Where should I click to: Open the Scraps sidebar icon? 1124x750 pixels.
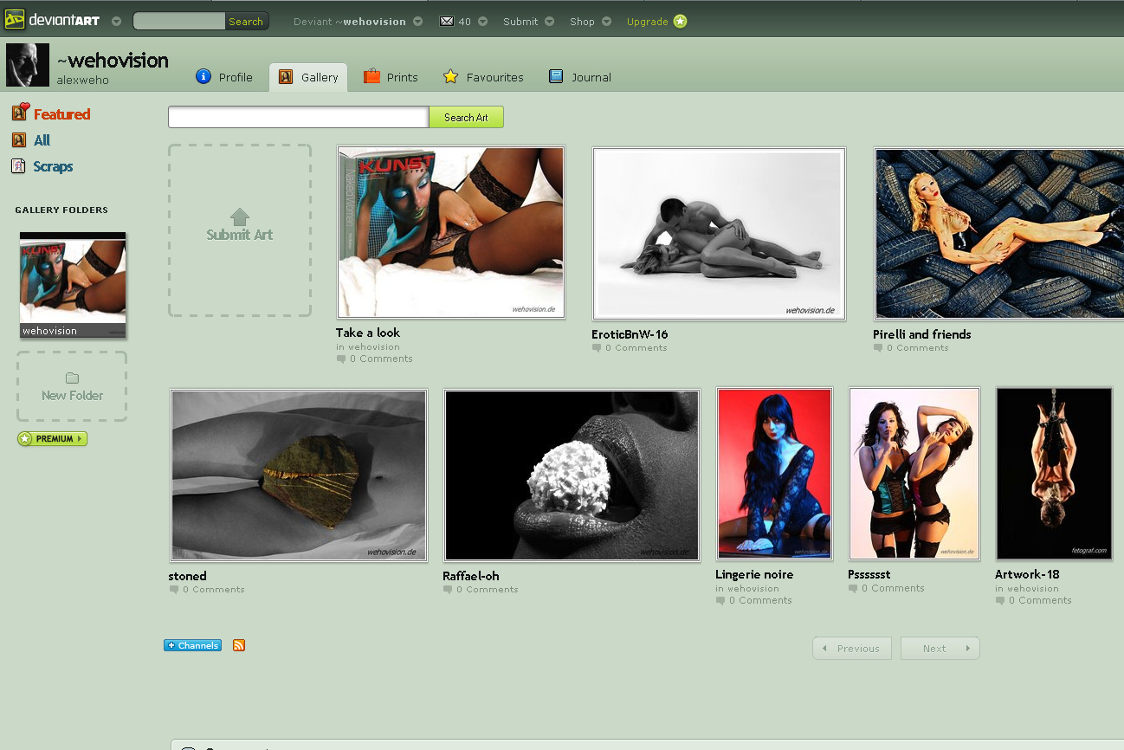click(18, 166)
